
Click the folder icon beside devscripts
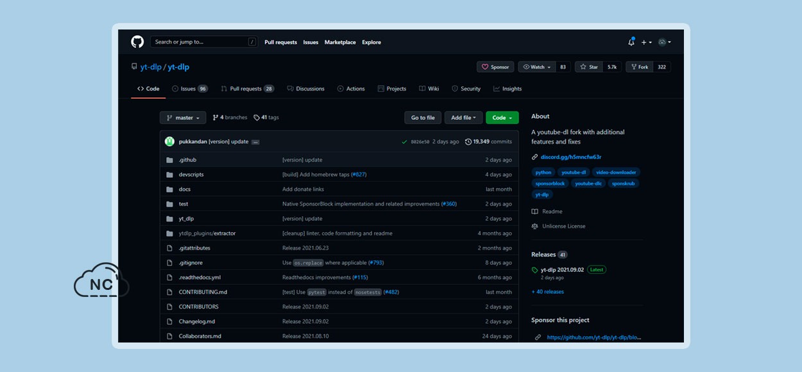(x=169, y=174)
